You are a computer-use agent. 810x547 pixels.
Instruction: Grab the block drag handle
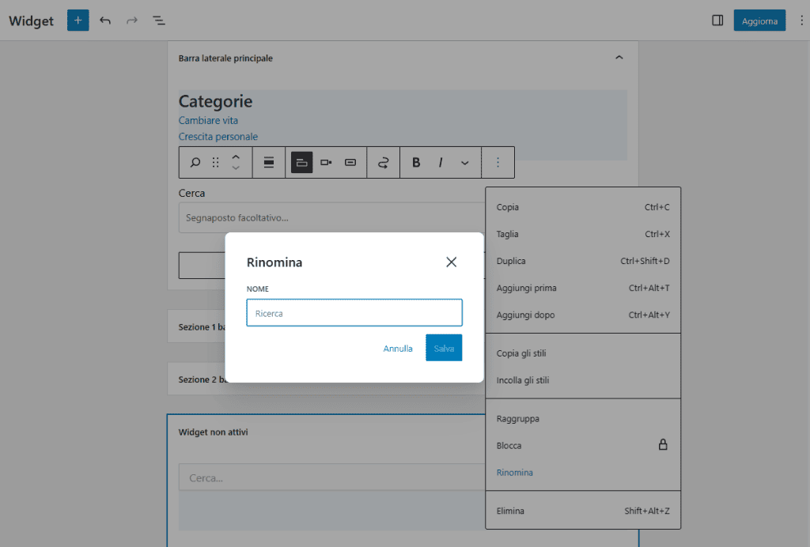[x=215, y=163]
